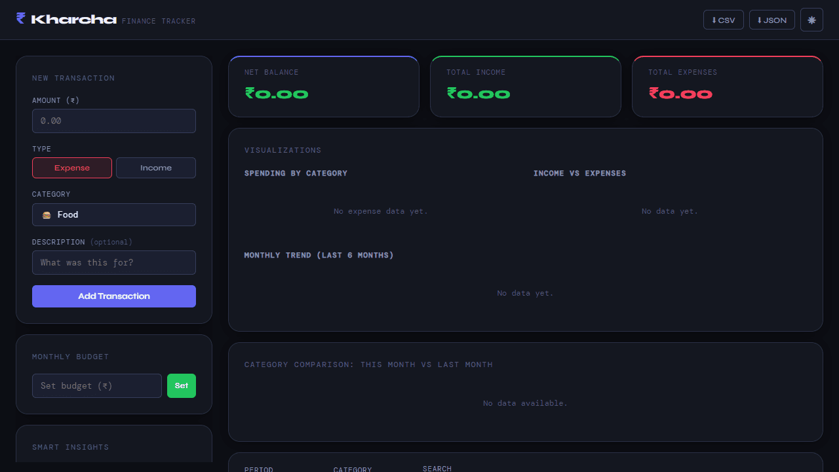Download transactions as CSV
The width and height of the screenshot is (839, 472).
724,20
